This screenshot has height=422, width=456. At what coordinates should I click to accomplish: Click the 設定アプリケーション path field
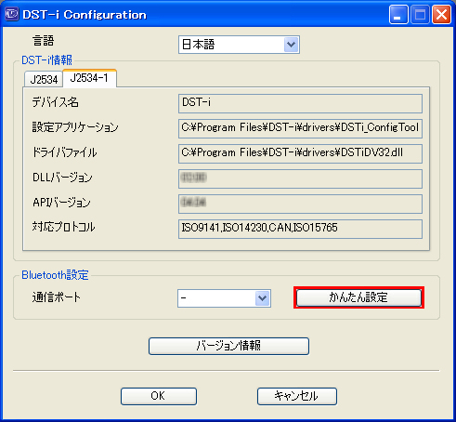click(300, 128)
